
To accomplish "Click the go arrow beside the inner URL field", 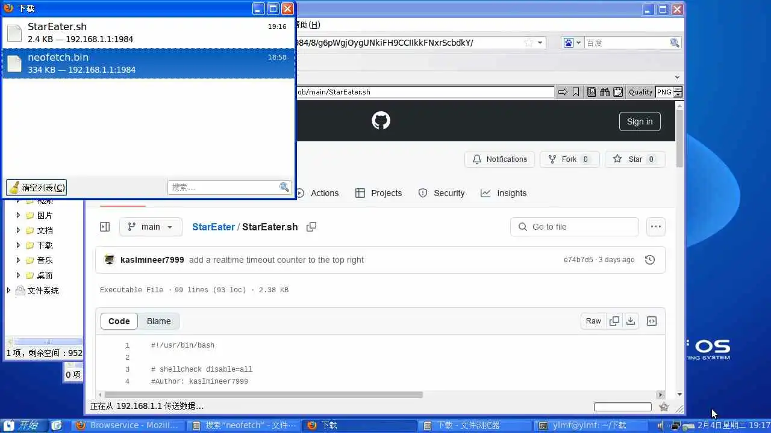I will (563, 92).
